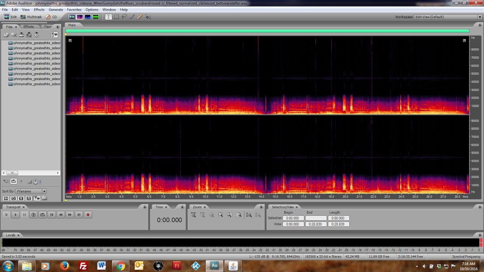The width and height of the screenshot is (484, 272).
Task: Click Zoom Out Horizontally icon
Action: coord(202,215)
